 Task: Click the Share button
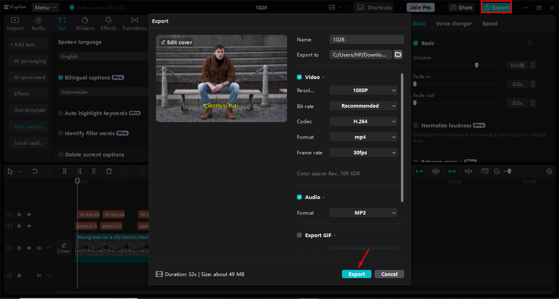[461, 7]
